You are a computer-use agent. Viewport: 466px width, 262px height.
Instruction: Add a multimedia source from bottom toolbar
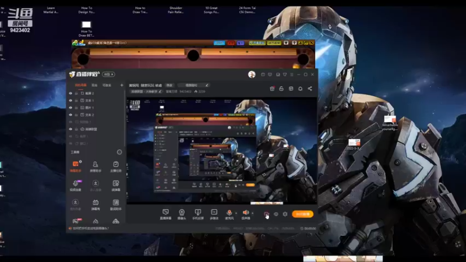point(214,214)
